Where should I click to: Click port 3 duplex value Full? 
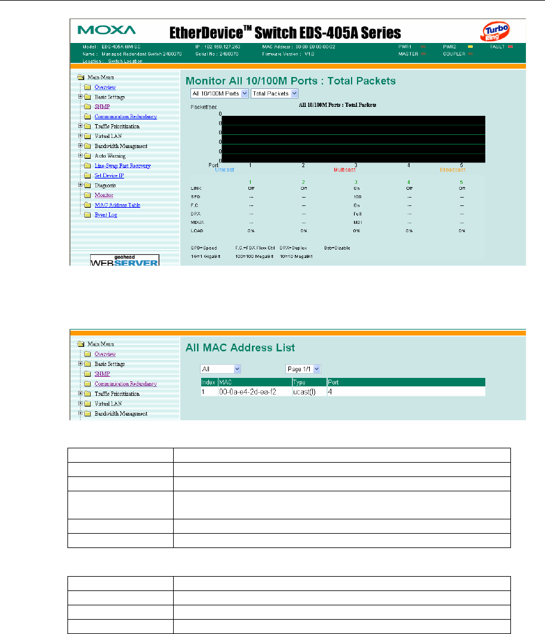pos(358,214)
